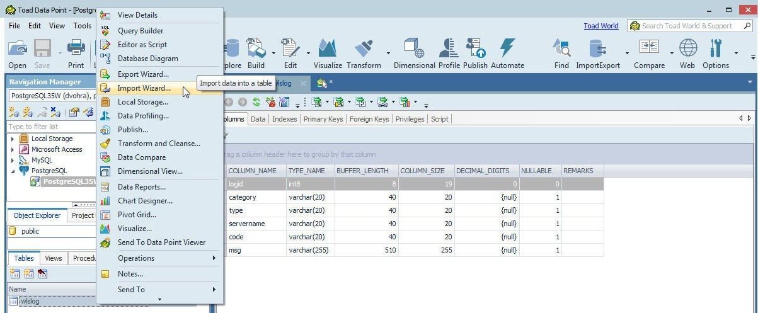Switch to the Object Explorer tab

[x=37, y=215]
